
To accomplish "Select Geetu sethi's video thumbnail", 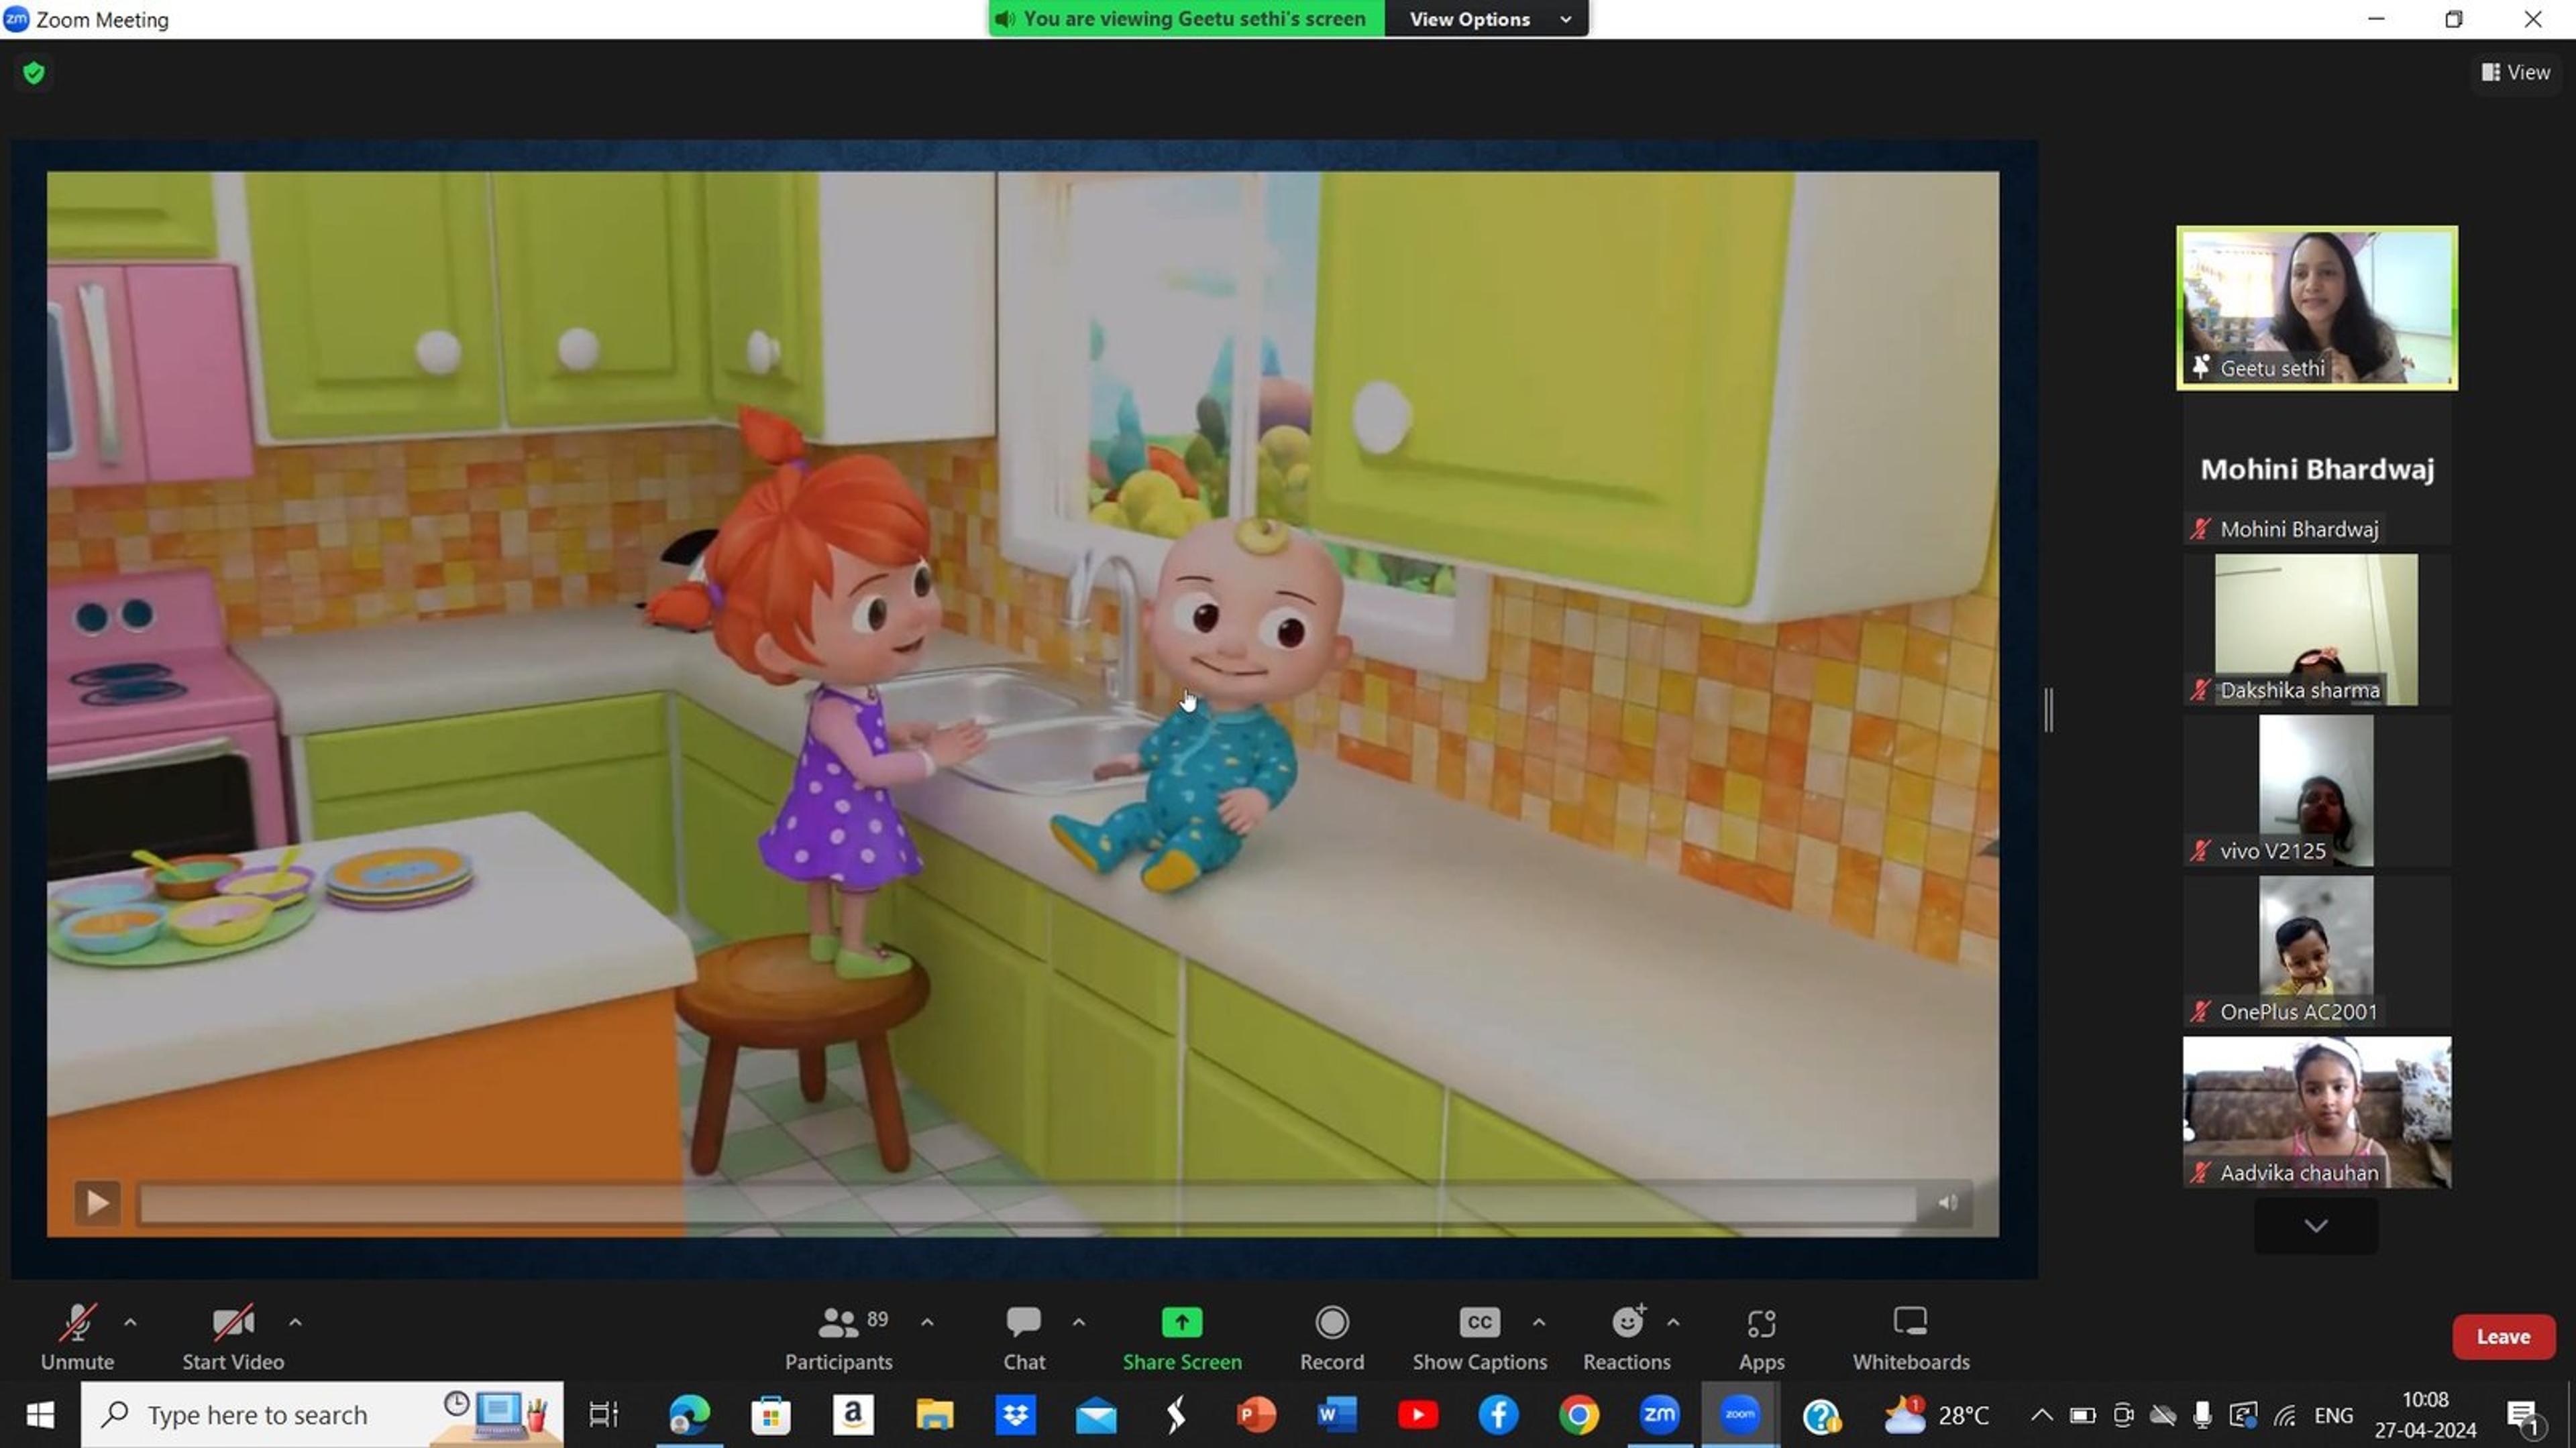I will 2316,308.
